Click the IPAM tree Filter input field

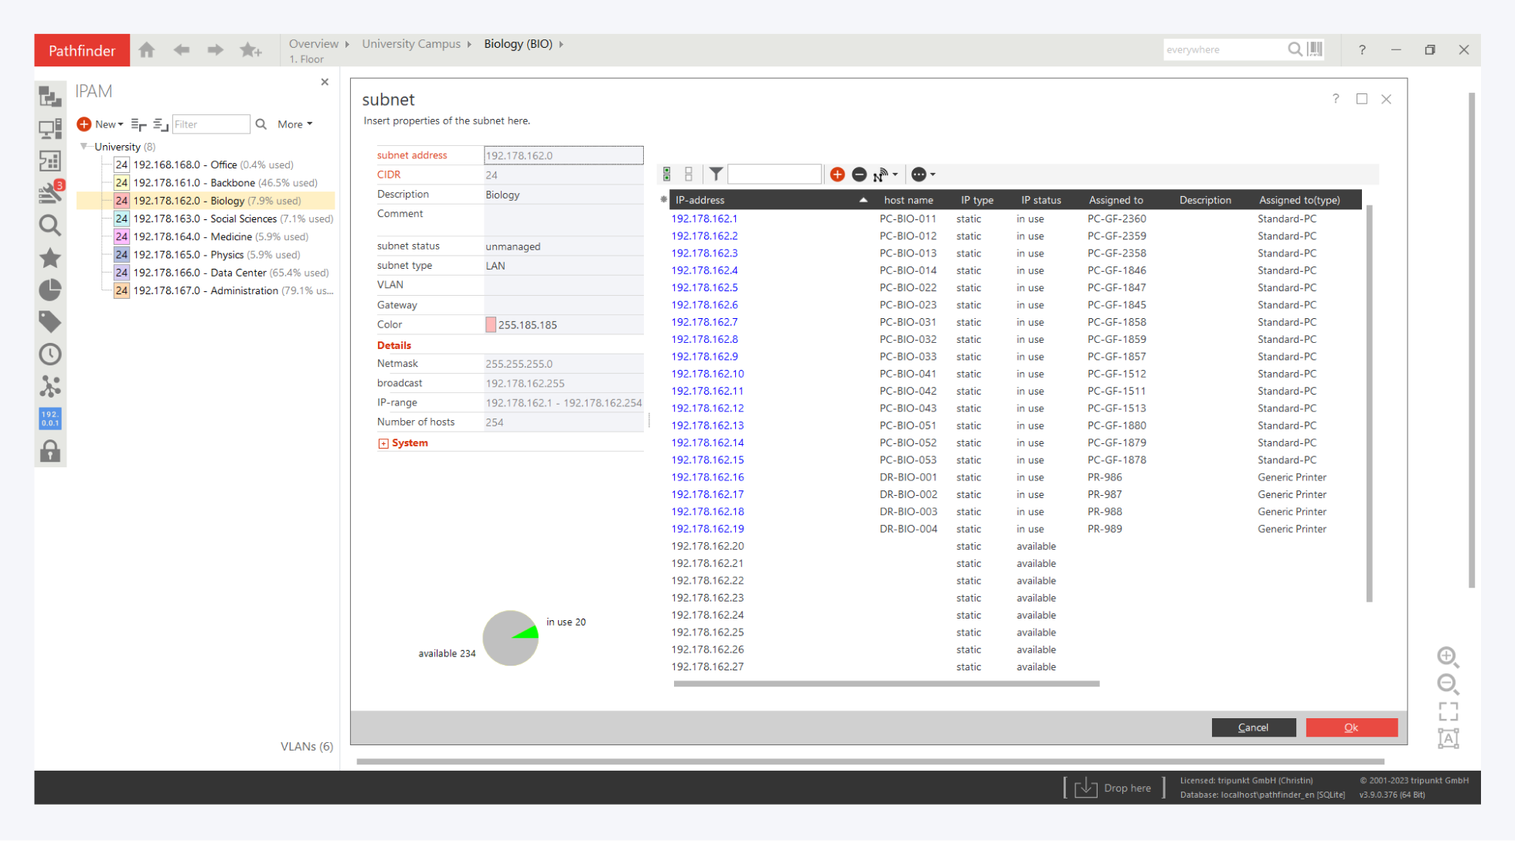tap(210, 124)
